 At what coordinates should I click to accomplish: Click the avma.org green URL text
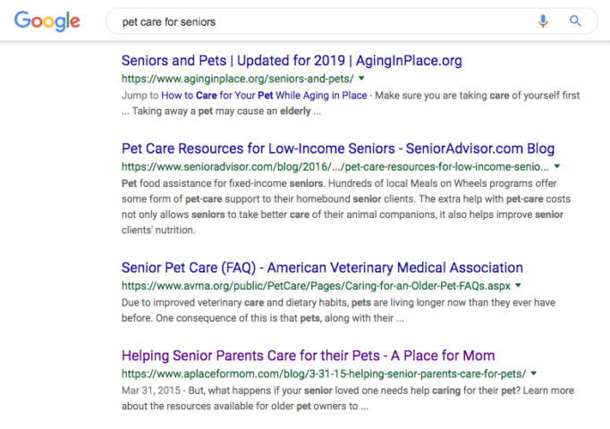coord(316,286)
